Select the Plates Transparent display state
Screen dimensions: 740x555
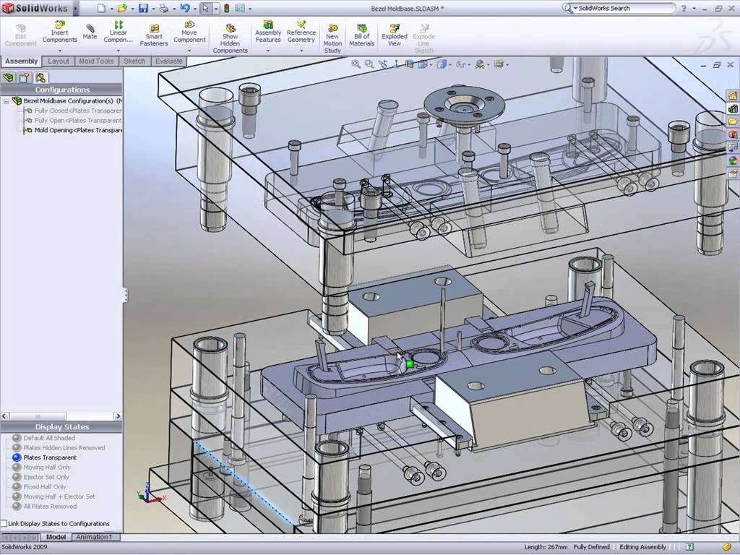point(50,457)
